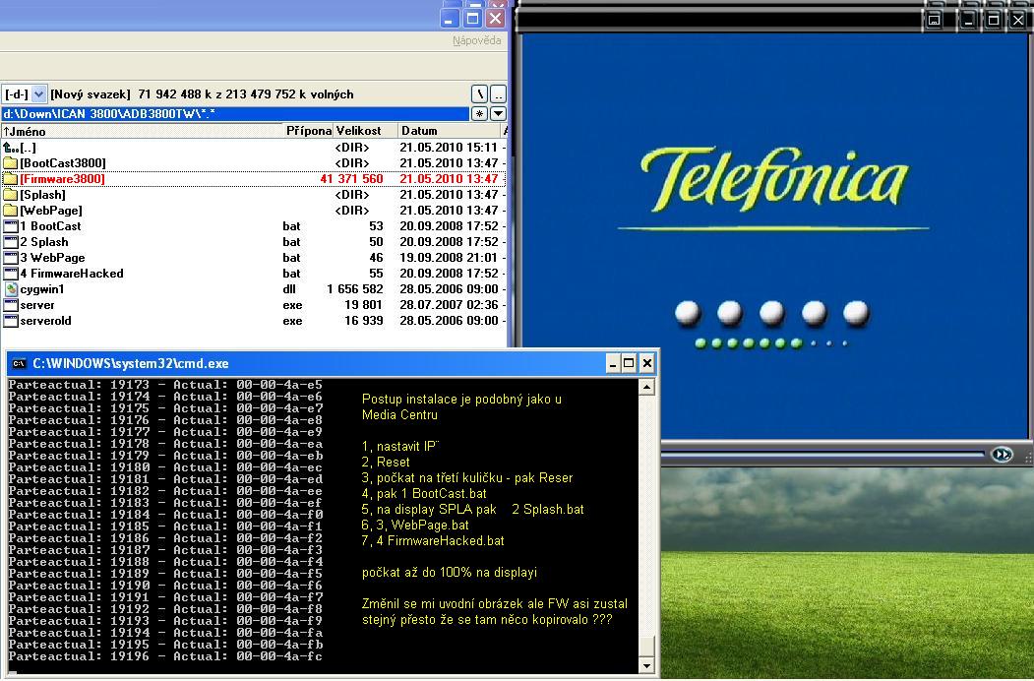The height and width of the screenshot is (681, 1034).
Task: Maximize the cmd.exe window
Action: pyautogui.click(x=629, y=363)
